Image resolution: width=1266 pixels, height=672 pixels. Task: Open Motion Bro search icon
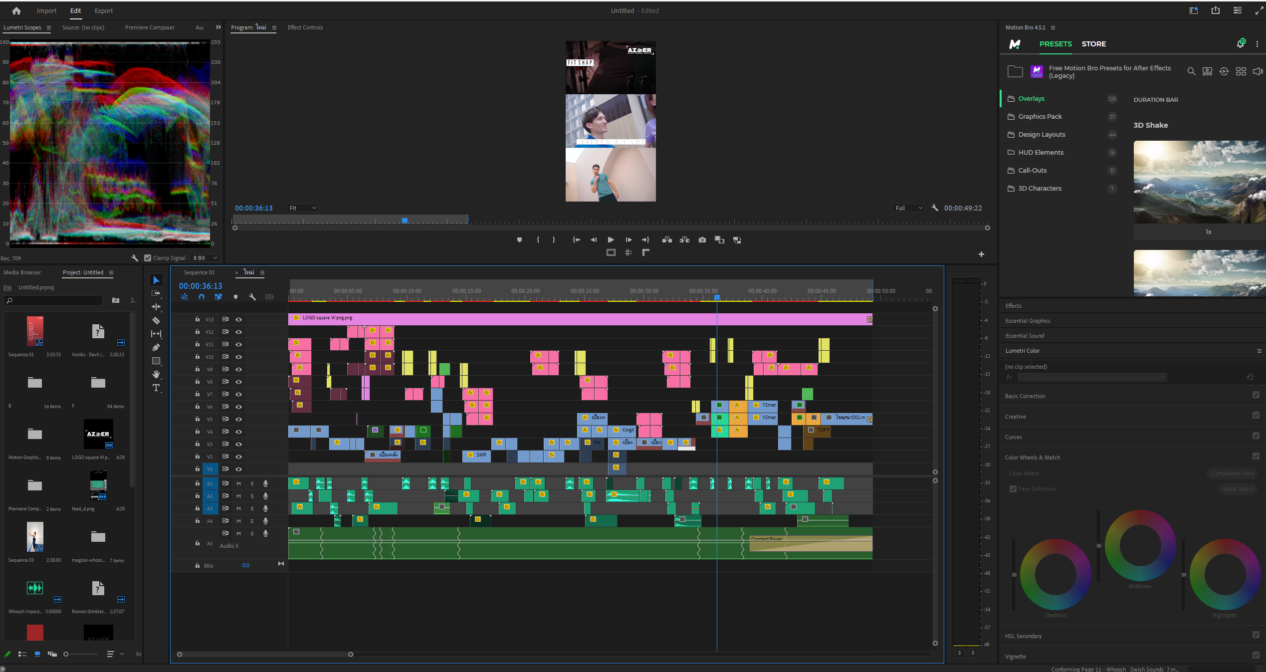coord(1191,72)
